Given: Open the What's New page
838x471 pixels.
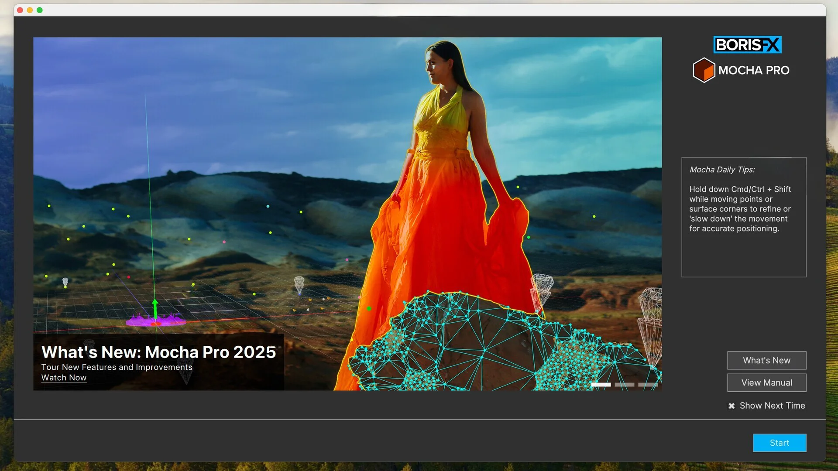Looking at the screenshot, I should pyautogui.click(x=766, y=360).
